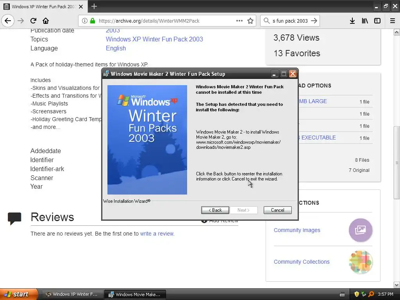Click the disabled Next button in wizard

click(x=244, y=210)
